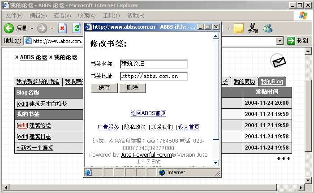
Task: Click the 书签地址 input field
Action: coord(154,76)
